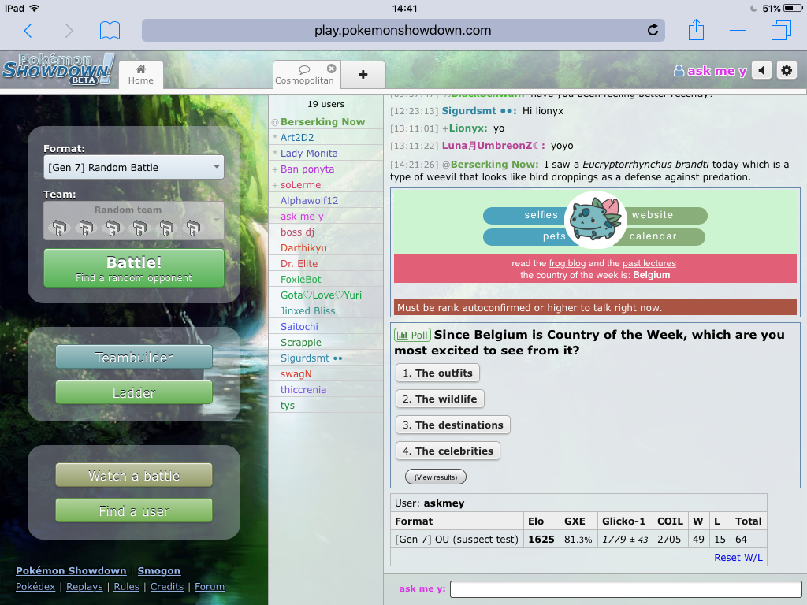Mute sound with the speaker icon

[761, 70]
